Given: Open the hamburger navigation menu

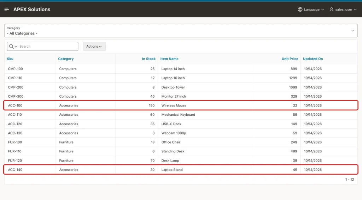Looking at the screenshot, I should pyautogui.click(x=6, y=10).
